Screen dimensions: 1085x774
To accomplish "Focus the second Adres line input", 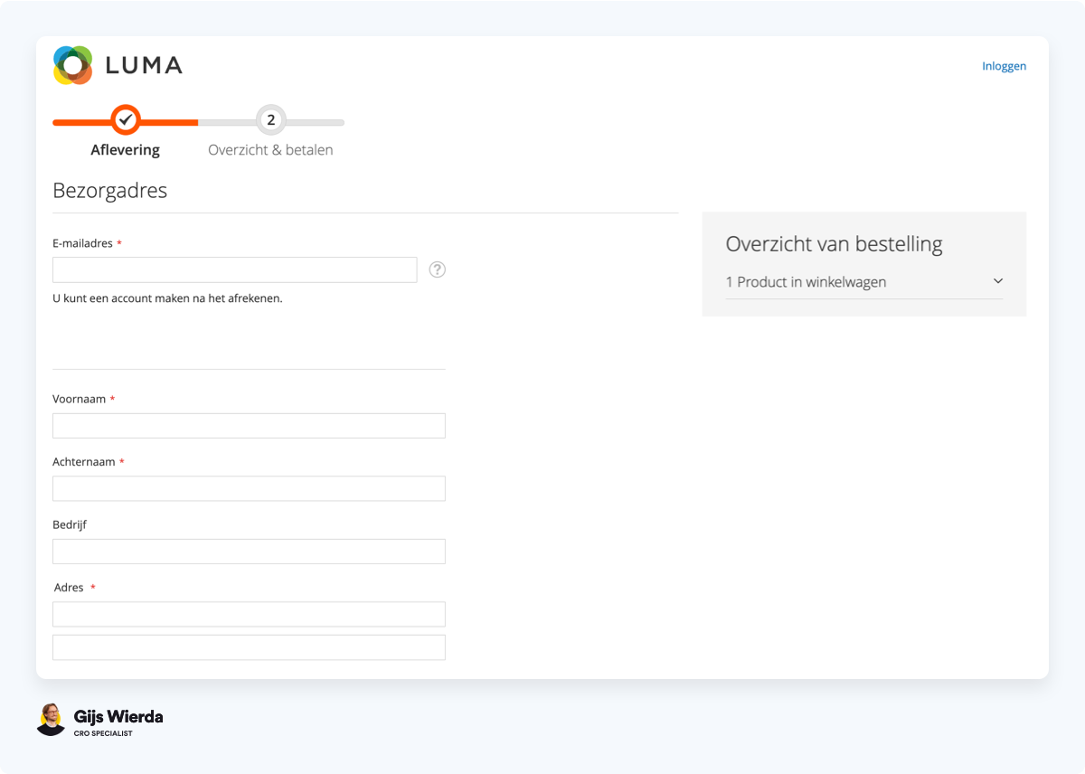I will click(249, 647).
